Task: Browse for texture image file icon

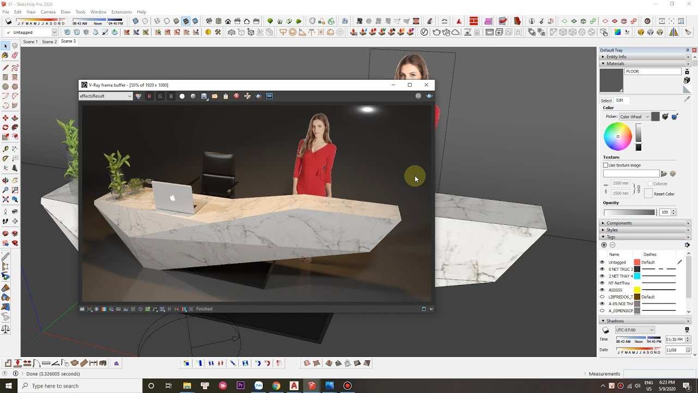Action: [x=664, y=174]
